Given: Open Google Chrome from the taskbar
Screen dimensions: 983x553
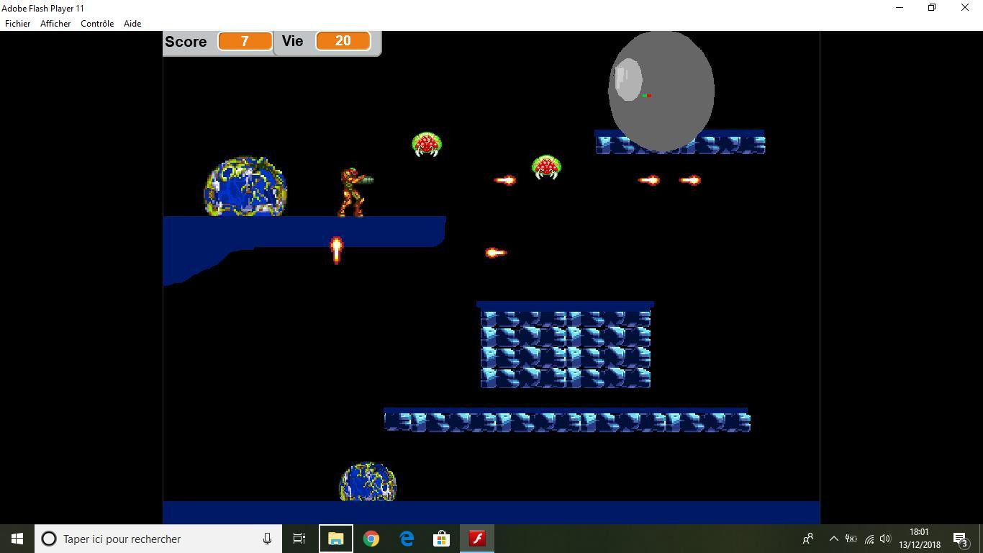Looking at the screenshot, I should pos(371,539).
